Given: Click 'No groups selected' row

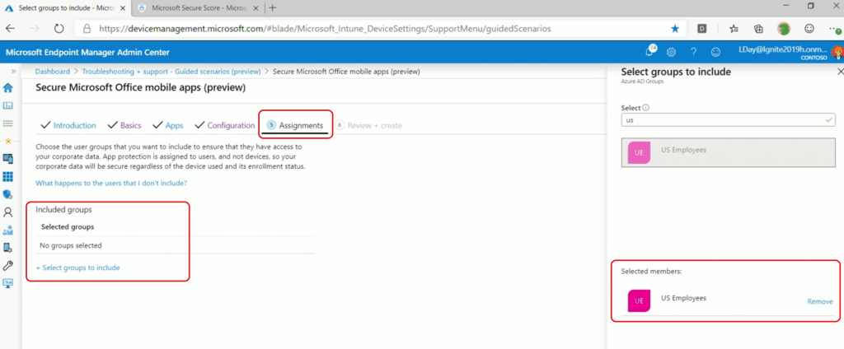Looking at the screenshot, I should click(x=175, y=245).
